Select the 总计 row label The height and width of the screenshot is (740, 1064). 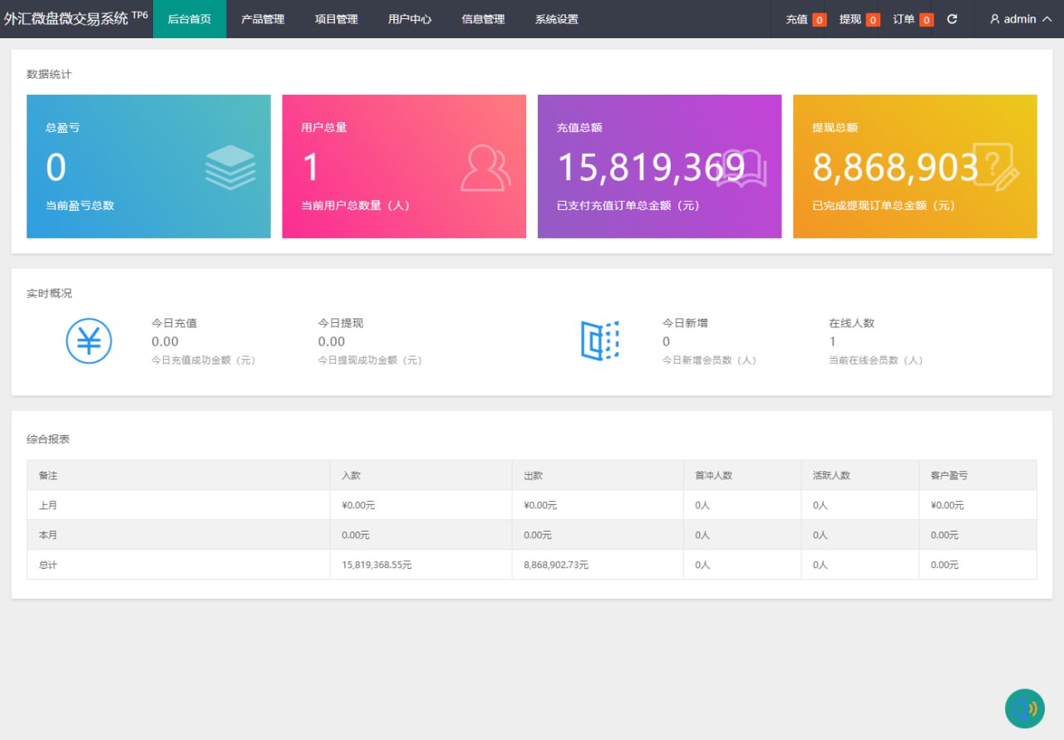[48, 565]
